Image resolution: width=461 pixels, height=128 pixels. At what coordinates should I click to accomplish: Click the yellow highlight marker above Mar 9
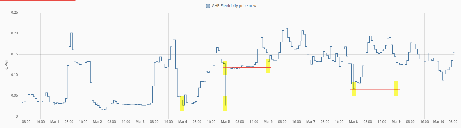pos(396,88)
